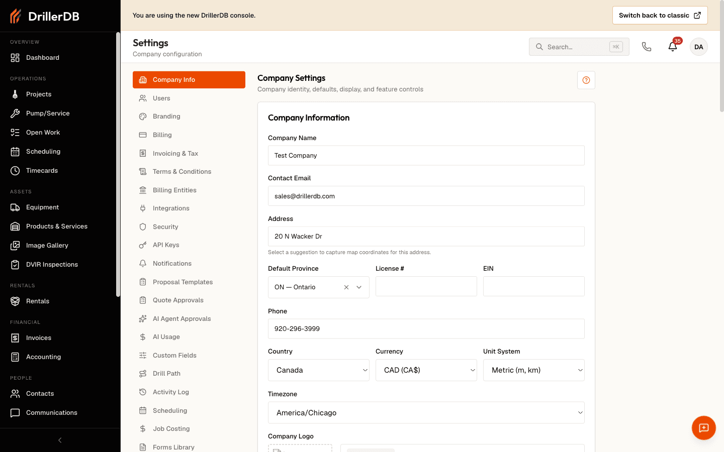Click the Custom Fields sliders icon
Image resolution: width=724 pixels, height=452 pixels.
coord(143,356)
